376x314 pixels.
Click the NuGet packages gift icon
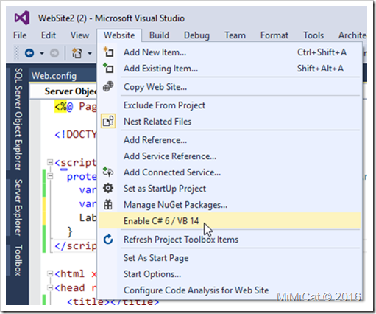[x=108, y=204]
